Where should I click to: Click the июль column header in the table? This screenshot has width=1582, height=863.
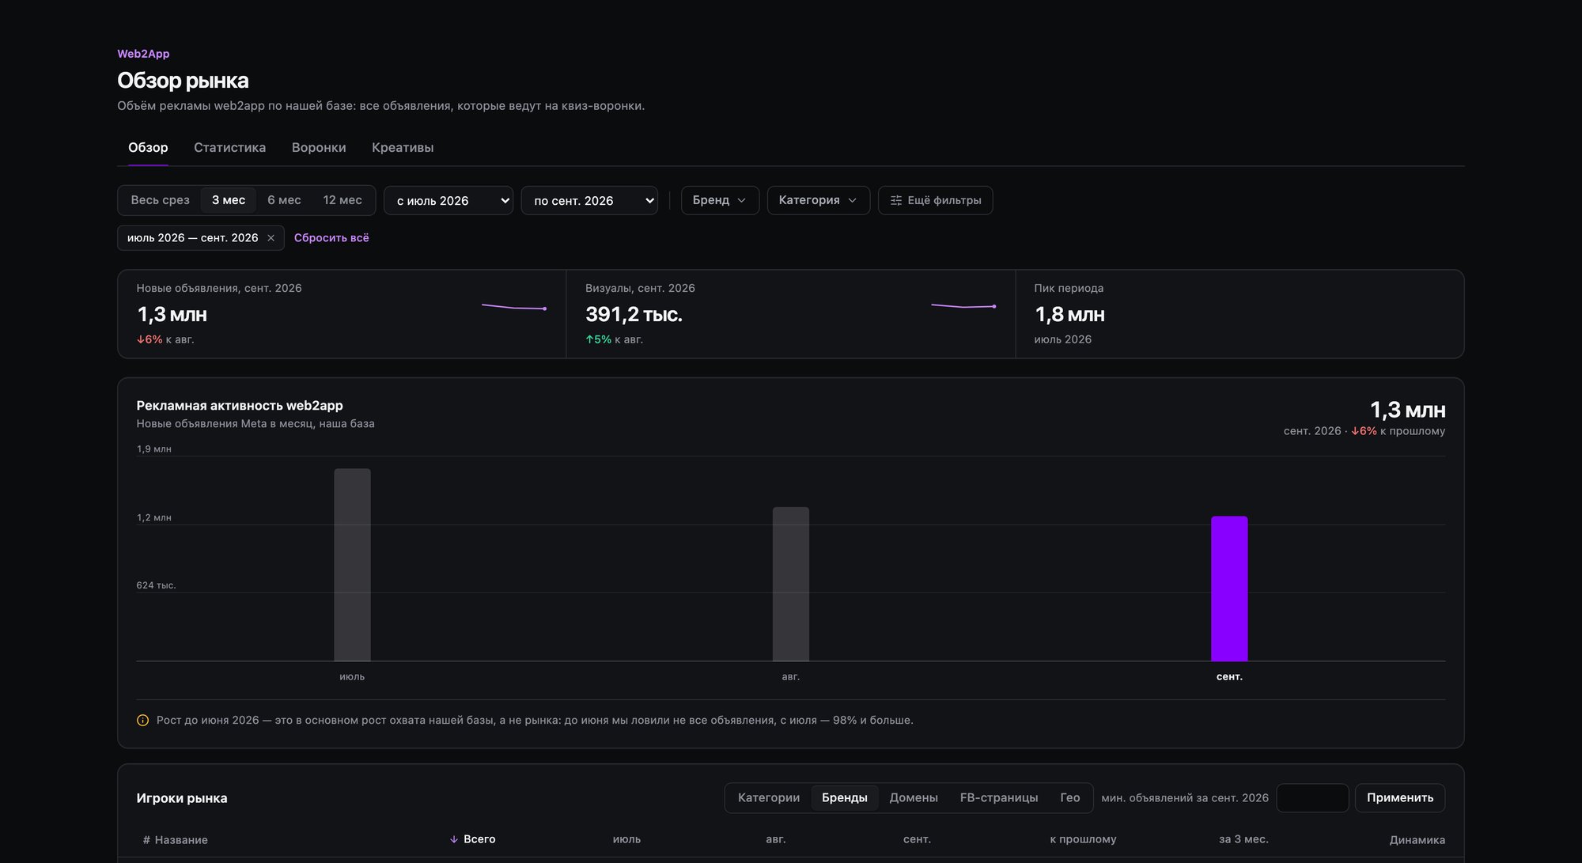626,839
